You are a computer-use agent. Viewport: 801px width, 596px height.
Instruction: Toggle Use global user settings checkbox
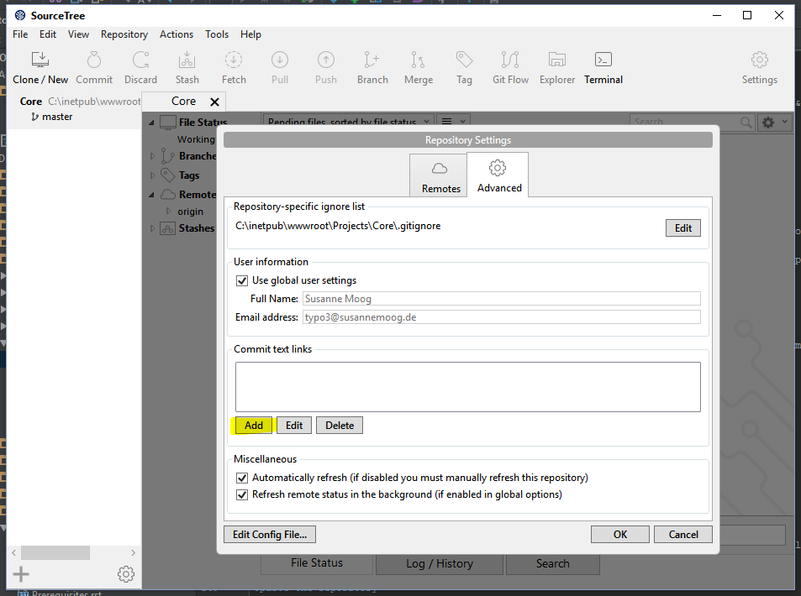click(242, 280)
